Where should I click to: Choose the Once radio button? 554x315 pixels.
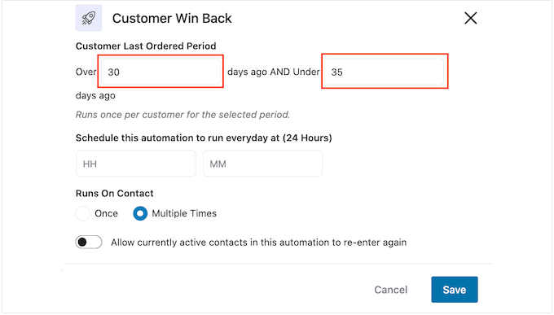pyautogui.click(x=83, y=213)
